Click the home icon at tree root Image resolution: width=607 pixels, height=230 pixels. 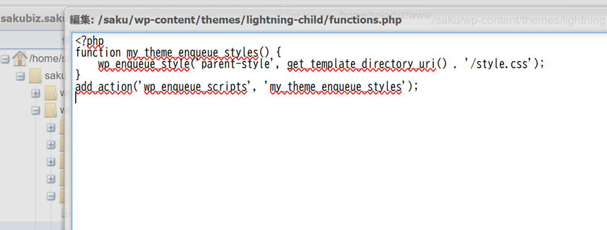click(19, 59)
